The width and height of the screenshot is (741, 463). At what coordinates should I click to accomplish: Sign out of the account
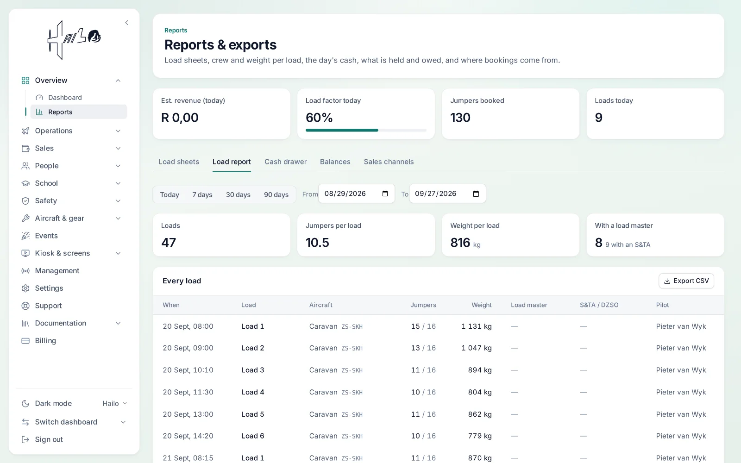coord(43,440)
